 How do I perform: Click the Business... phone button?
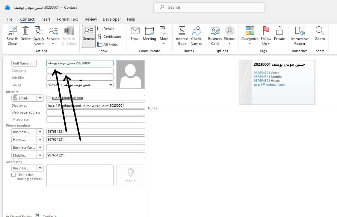[24, 132]
